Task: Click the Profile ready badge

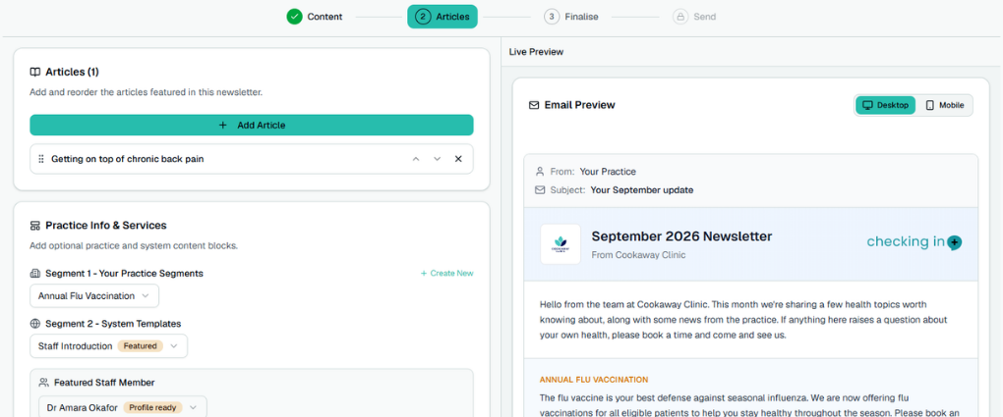Action: pyautogui.click(x=152, y=407)
